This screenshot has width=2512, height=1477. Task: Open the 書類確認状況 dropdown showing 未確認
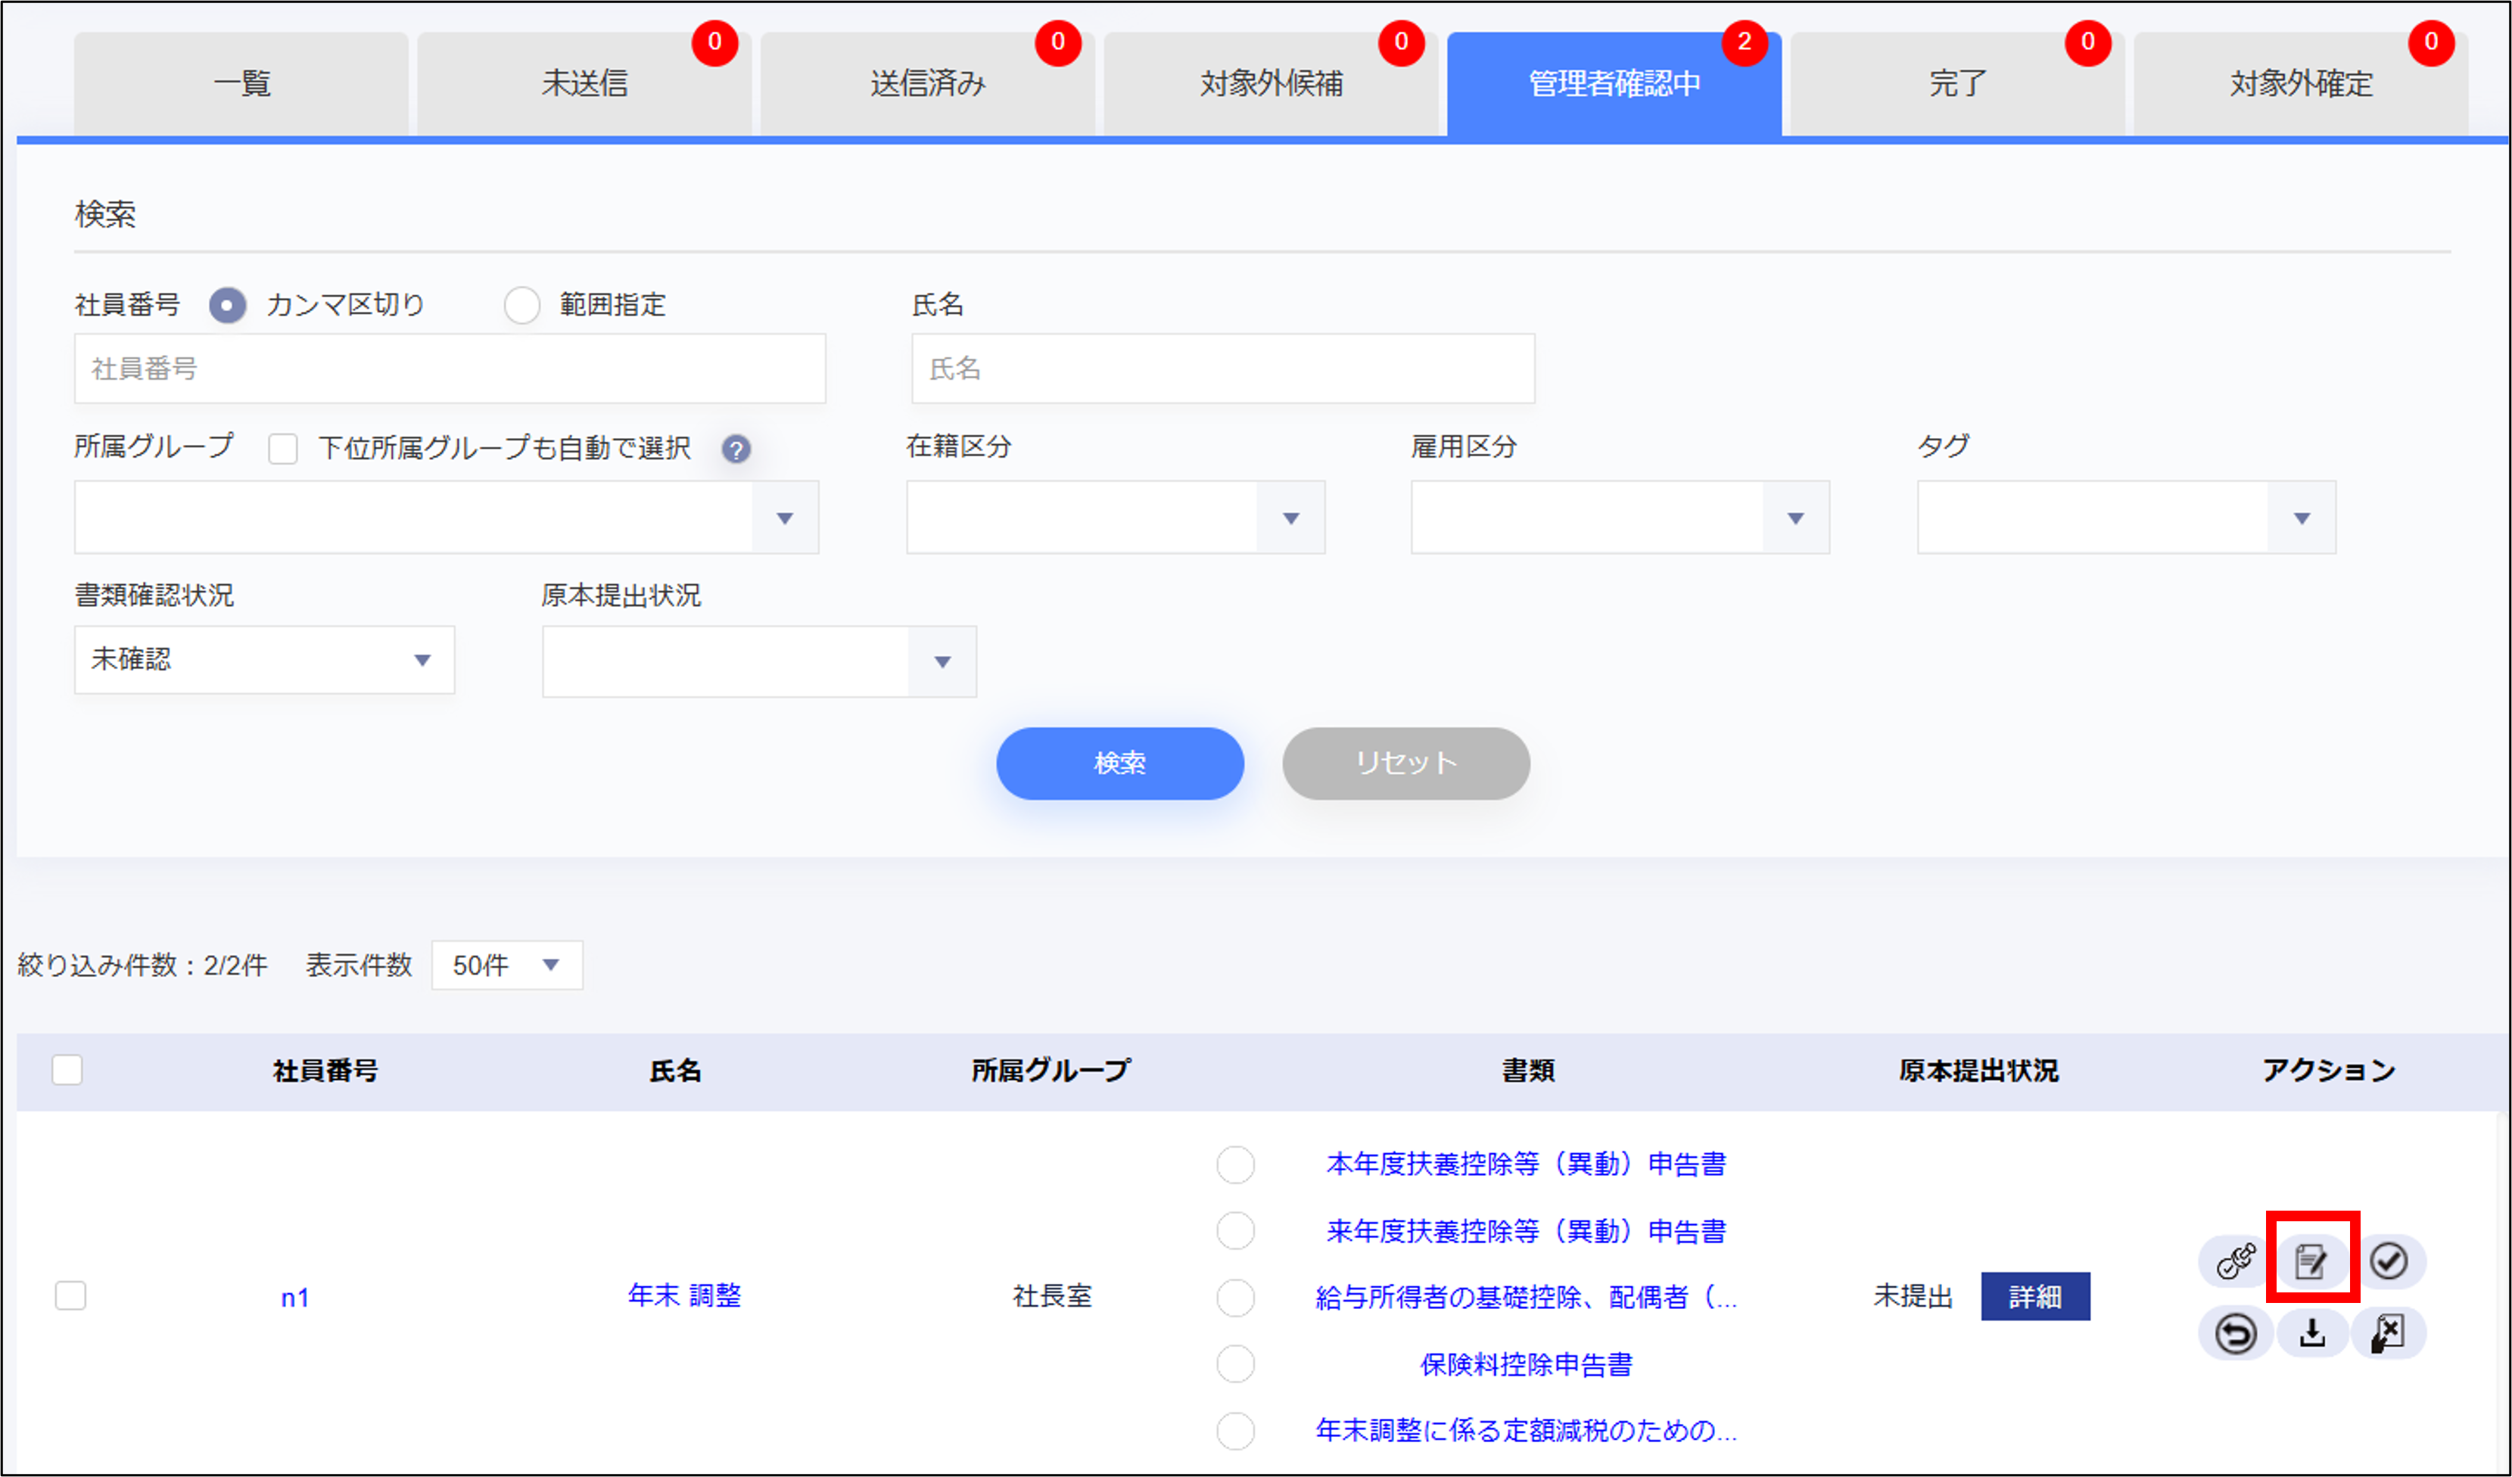pos(264,660)
